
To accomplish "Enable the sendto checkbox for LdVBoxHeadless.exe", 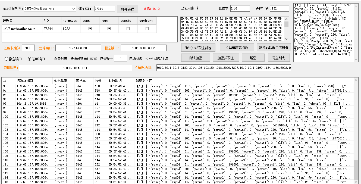I will click(128, 29).
